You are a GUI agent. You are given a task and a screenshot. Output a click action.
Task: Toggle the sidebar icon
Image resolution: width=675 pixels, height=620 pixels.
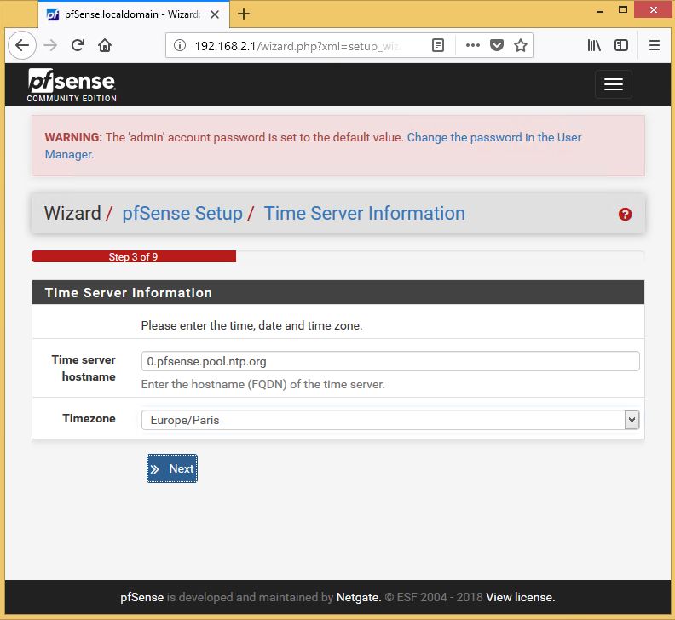(621, 45)
